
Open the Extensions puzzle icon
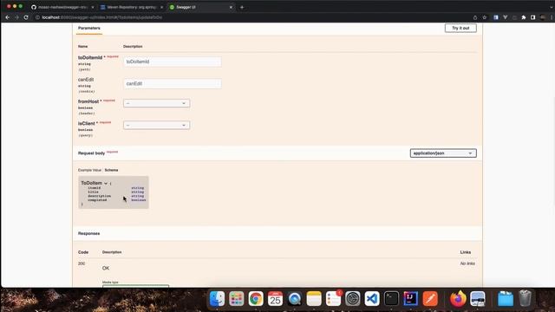tap(524, 17)
